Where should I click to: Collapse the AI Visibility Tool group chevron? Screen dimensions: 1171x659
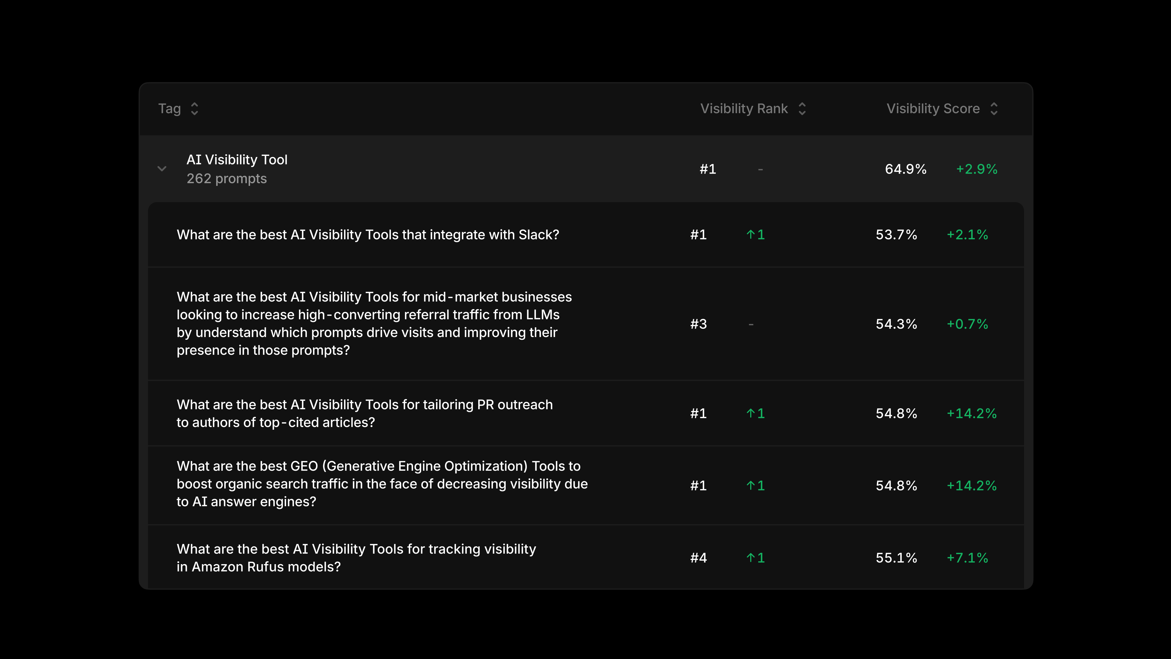coord(162,169)
